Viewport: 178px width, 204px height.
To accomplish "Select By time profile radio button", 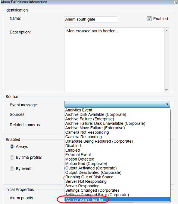I will click(x=12, y=158).
